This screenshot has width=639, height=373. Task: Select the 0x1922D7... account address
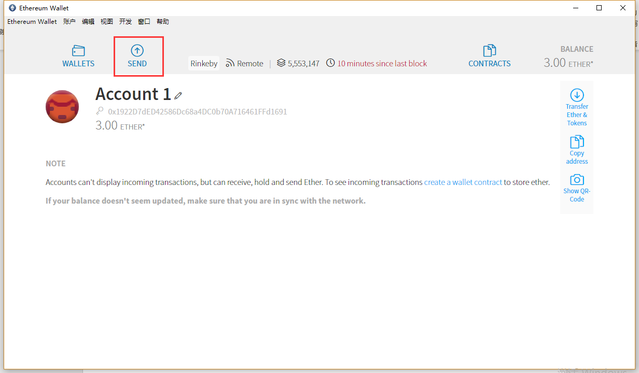(x=197, y=111)
